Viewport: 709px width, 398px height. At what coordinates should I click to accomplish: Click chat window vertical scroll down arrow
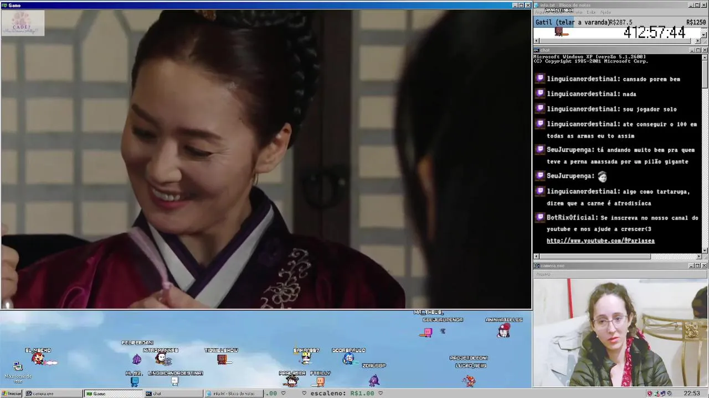(x=705, y=250)
